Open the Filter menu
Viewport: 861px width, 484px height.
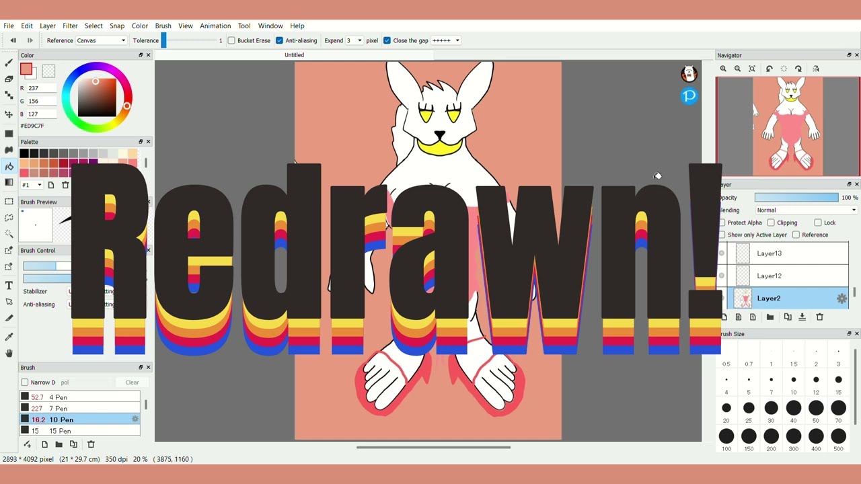click(70, 26)
